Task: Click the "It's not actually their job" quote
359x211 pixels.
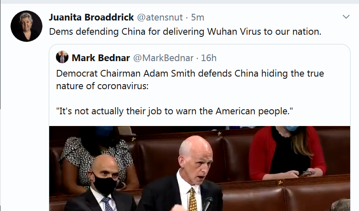Action: 174,111
